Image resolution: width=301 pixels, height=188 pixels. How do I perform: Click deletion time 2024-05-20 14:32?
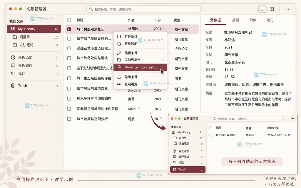pyautogui.click(x=279, y=135)
